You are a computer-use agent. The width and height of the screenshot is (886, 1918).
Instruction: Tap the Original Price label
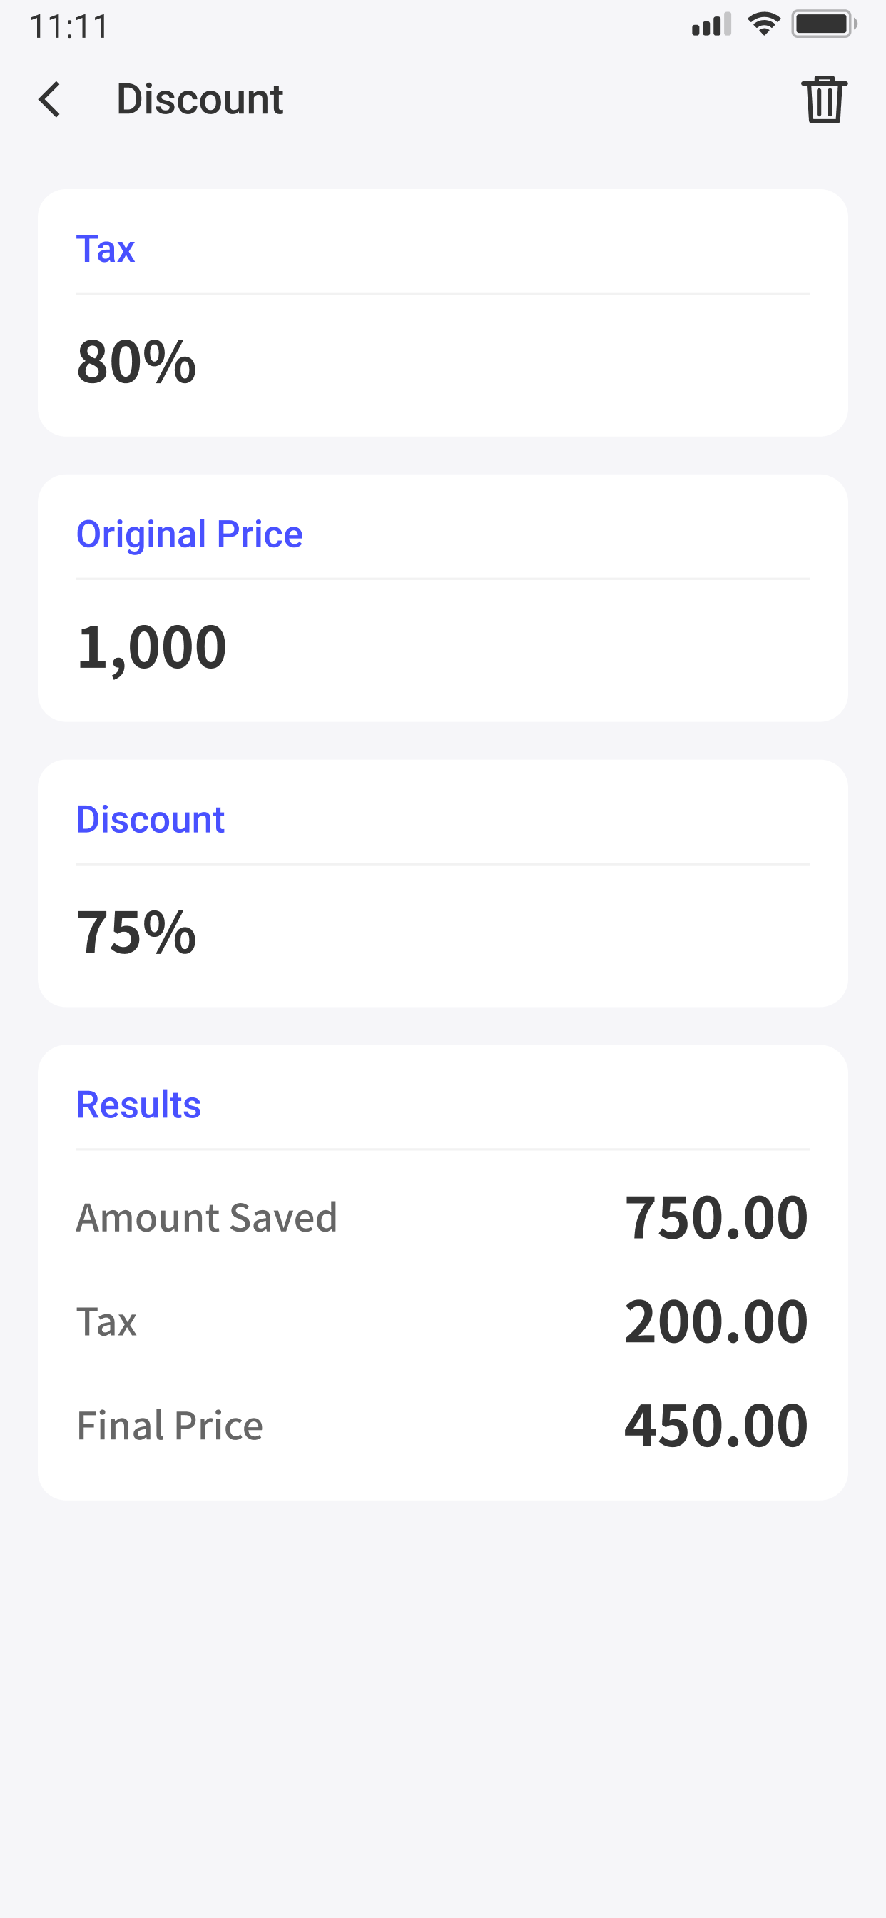click(189, 534)
